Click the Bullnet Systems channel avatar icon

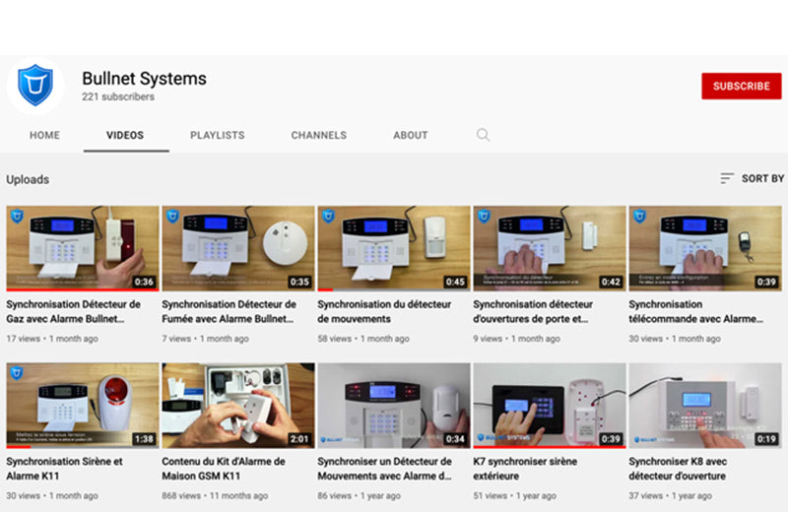35,87
